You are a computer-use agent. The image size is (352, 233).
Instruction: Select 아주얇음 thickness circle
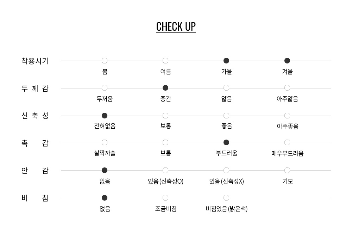pos(287,88)
